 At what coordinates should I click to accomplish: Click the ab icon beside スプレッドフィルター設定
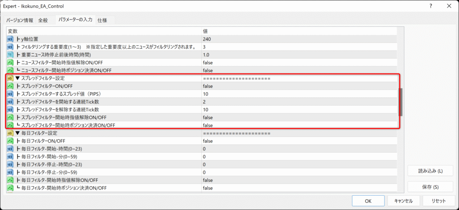[10, 78]
